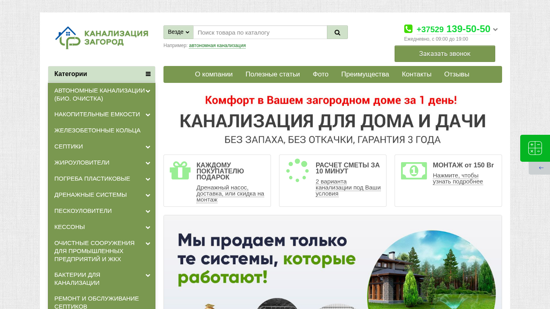
Task: Click the green gift icon
Action: (180, 170)
